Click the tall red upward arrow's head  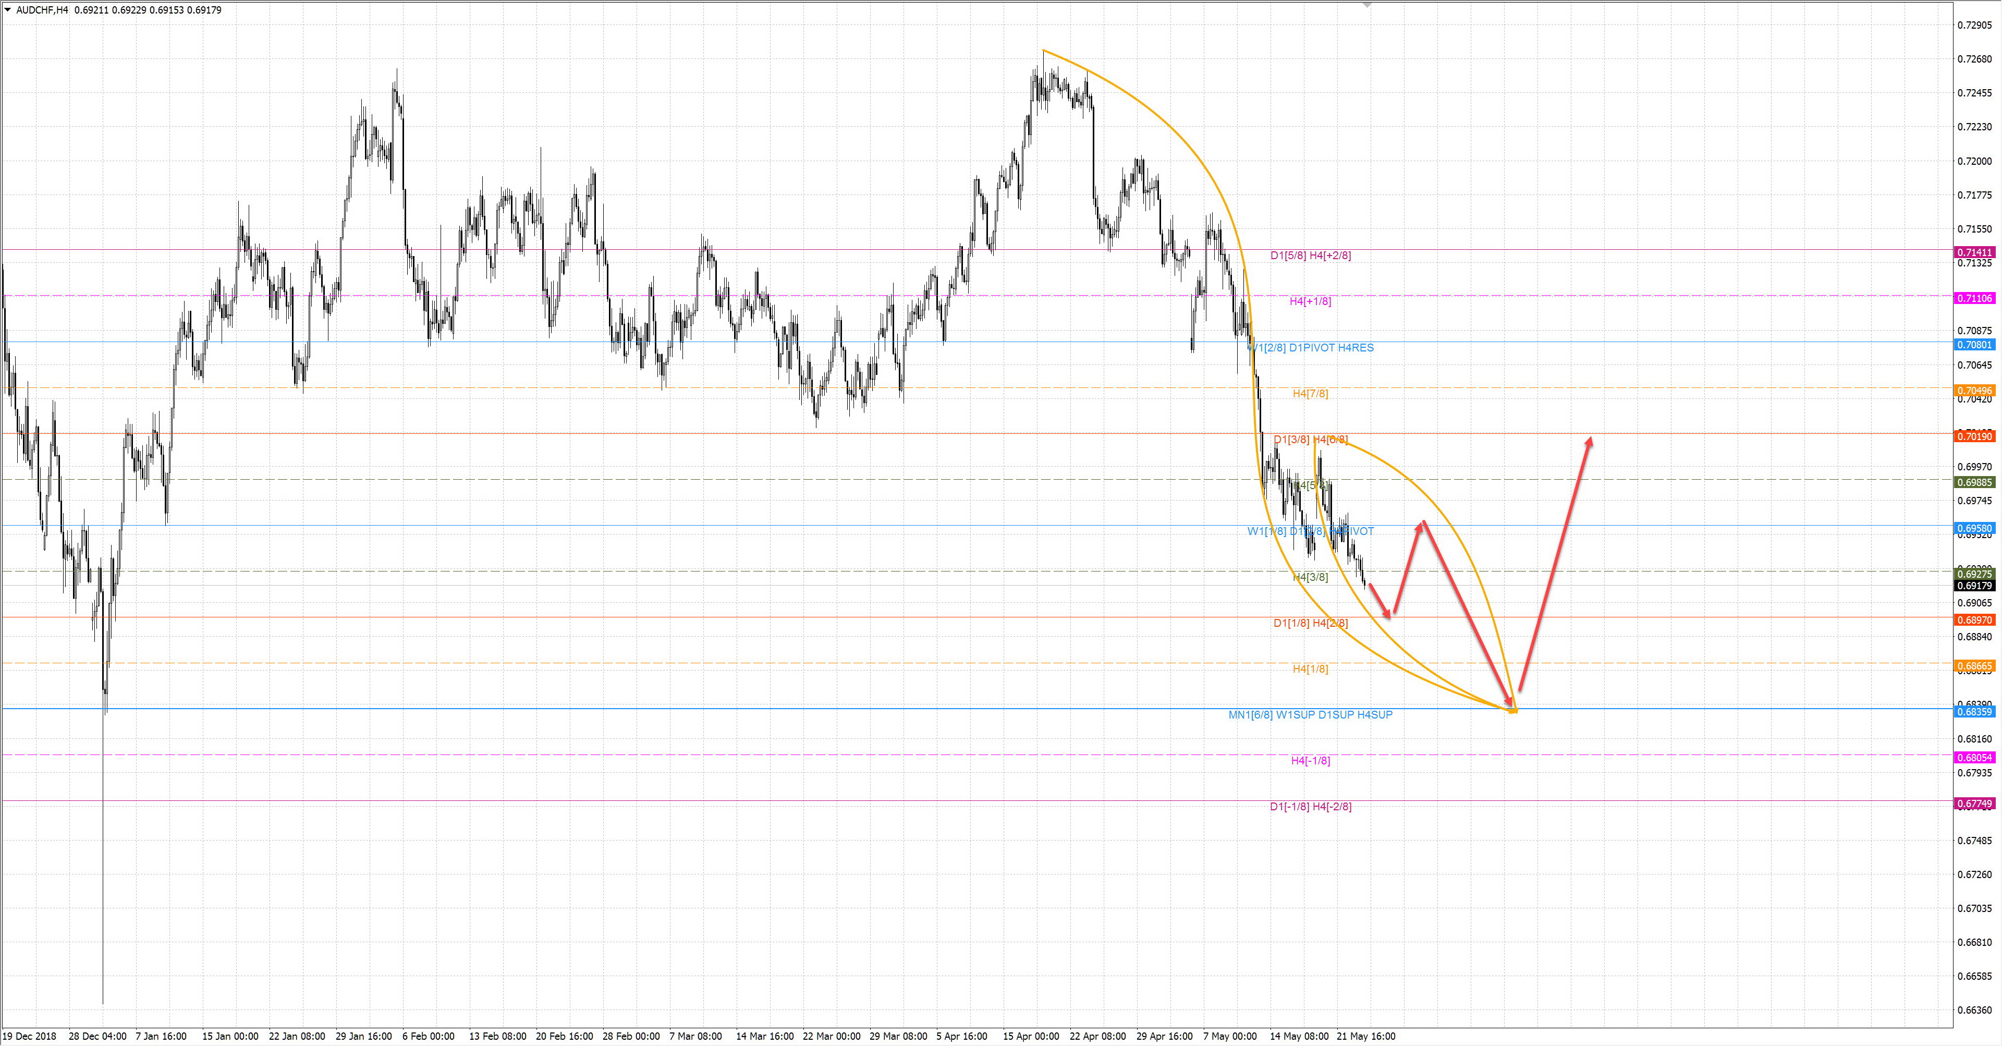[1589, 442]
